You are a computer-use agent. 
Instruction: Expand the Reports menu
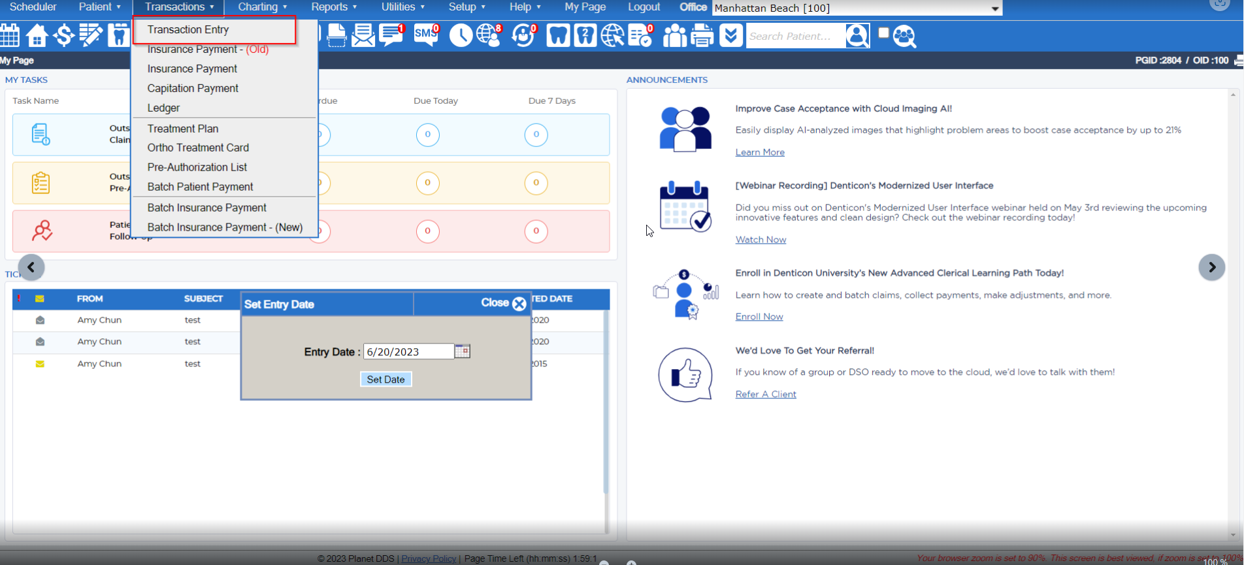(x=334, y=7)
